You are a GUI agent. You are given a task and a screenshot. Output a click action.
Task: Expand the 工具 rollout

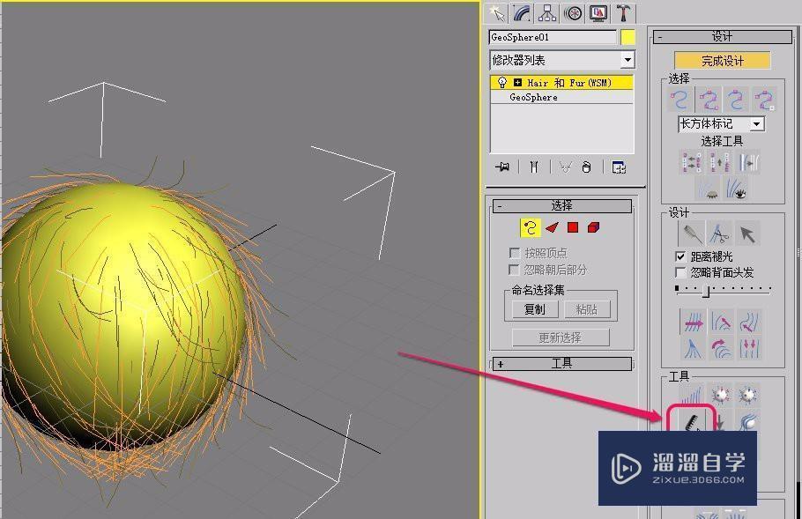561,363
